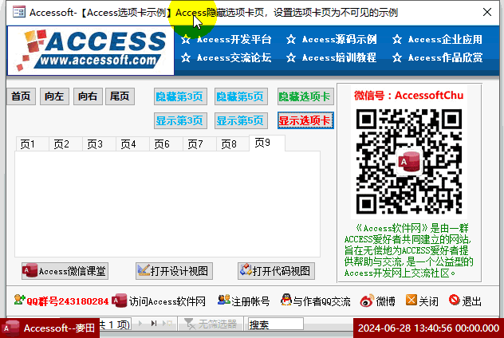This screenshot has height=338, width=504.
Task: Click the 无筛选器 filter indicator
Action: tap(211, 324)
